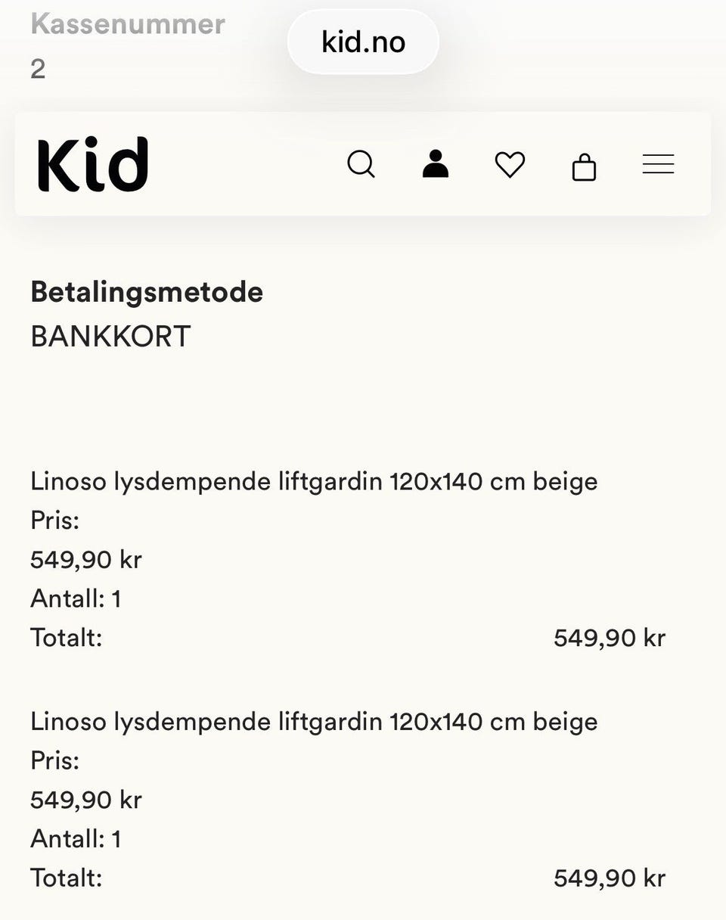726x920 pixels.
Task: Open the second Linoso liftgardin product name
Action: coord(314,722)
